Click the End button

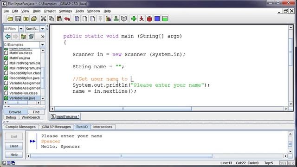[14, 136]
